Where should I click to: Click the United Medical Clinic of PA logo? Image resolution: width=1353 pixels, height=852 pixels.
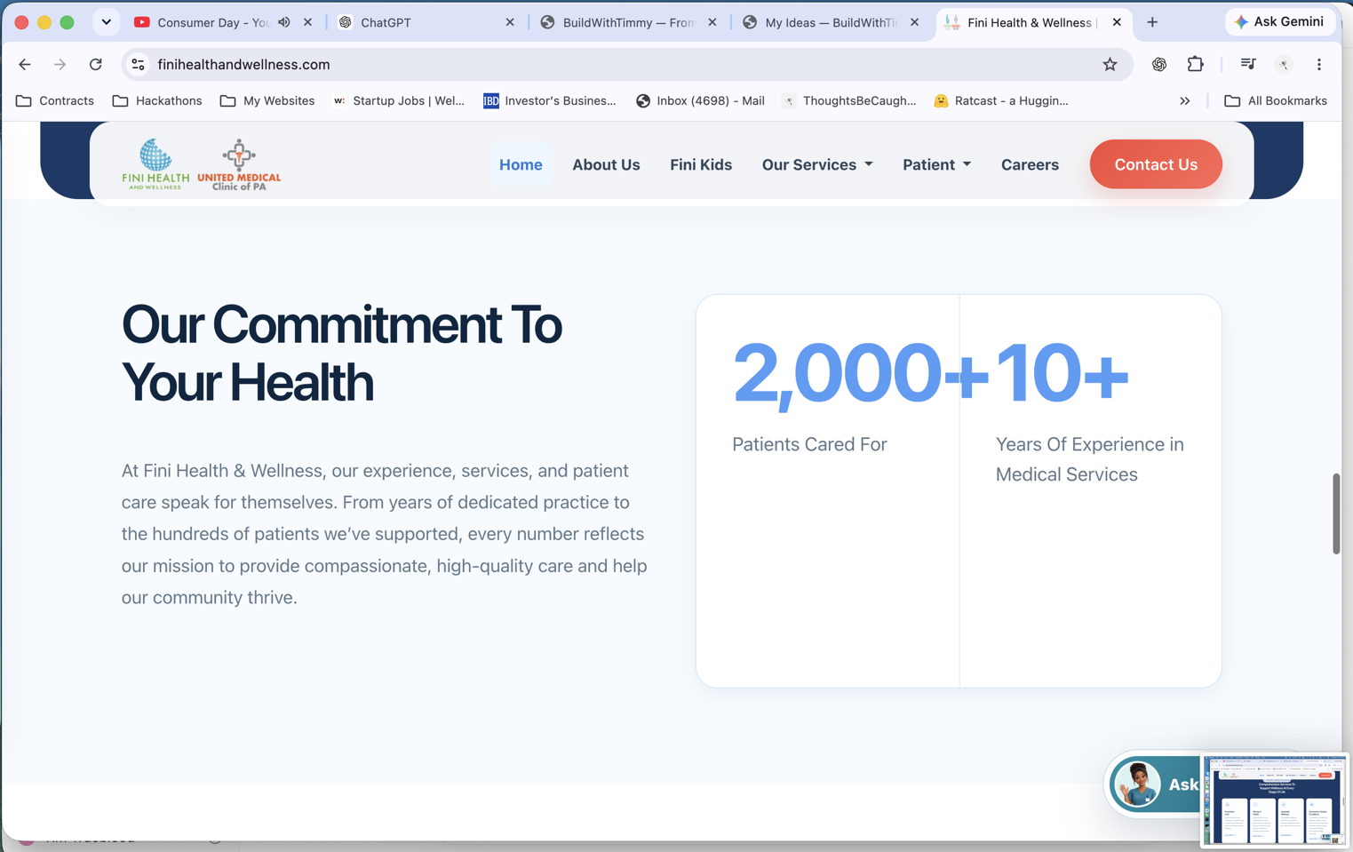pyautogui.click(x=239, y=165)
